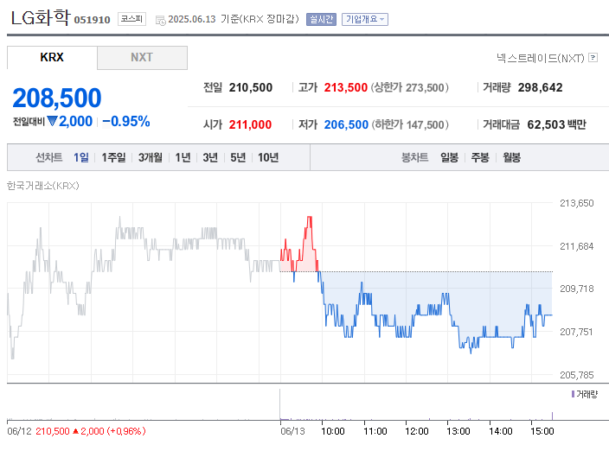Click the 205,785 y-axis label
Screen dimensions: 609x451
(576, 375)
